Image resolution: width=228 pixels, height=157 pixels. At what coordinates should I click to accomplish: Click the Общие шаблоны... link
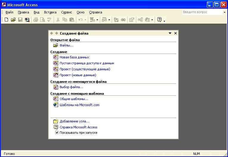[74, 99]
